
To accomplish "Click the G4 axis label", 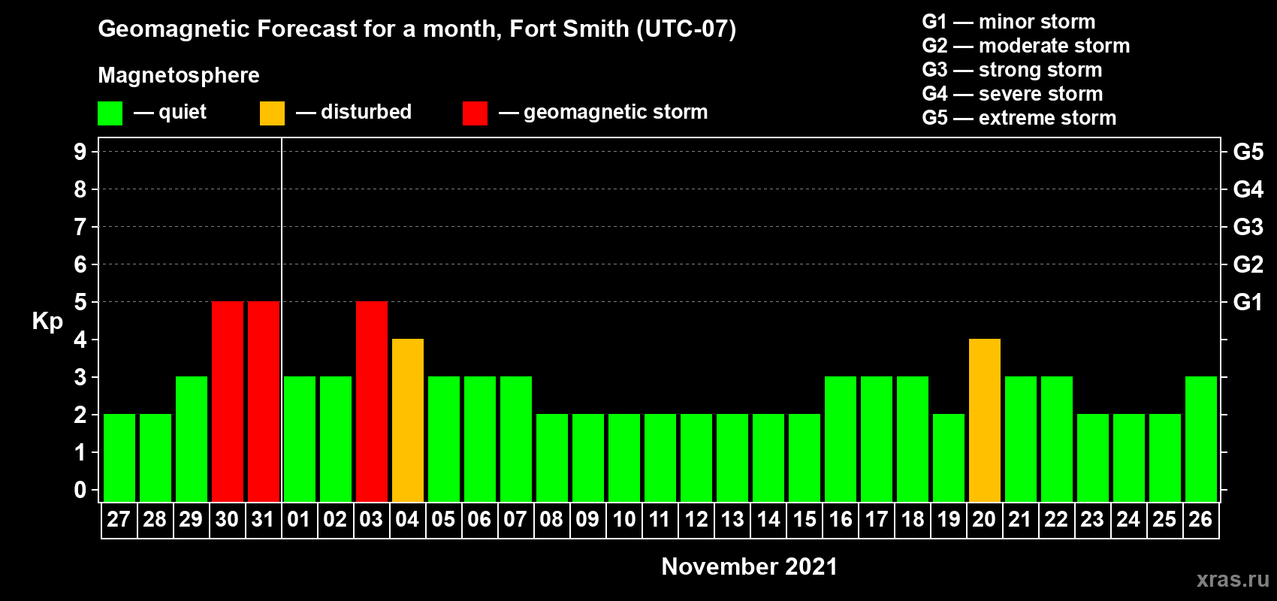I will [x=1248, y=189].
